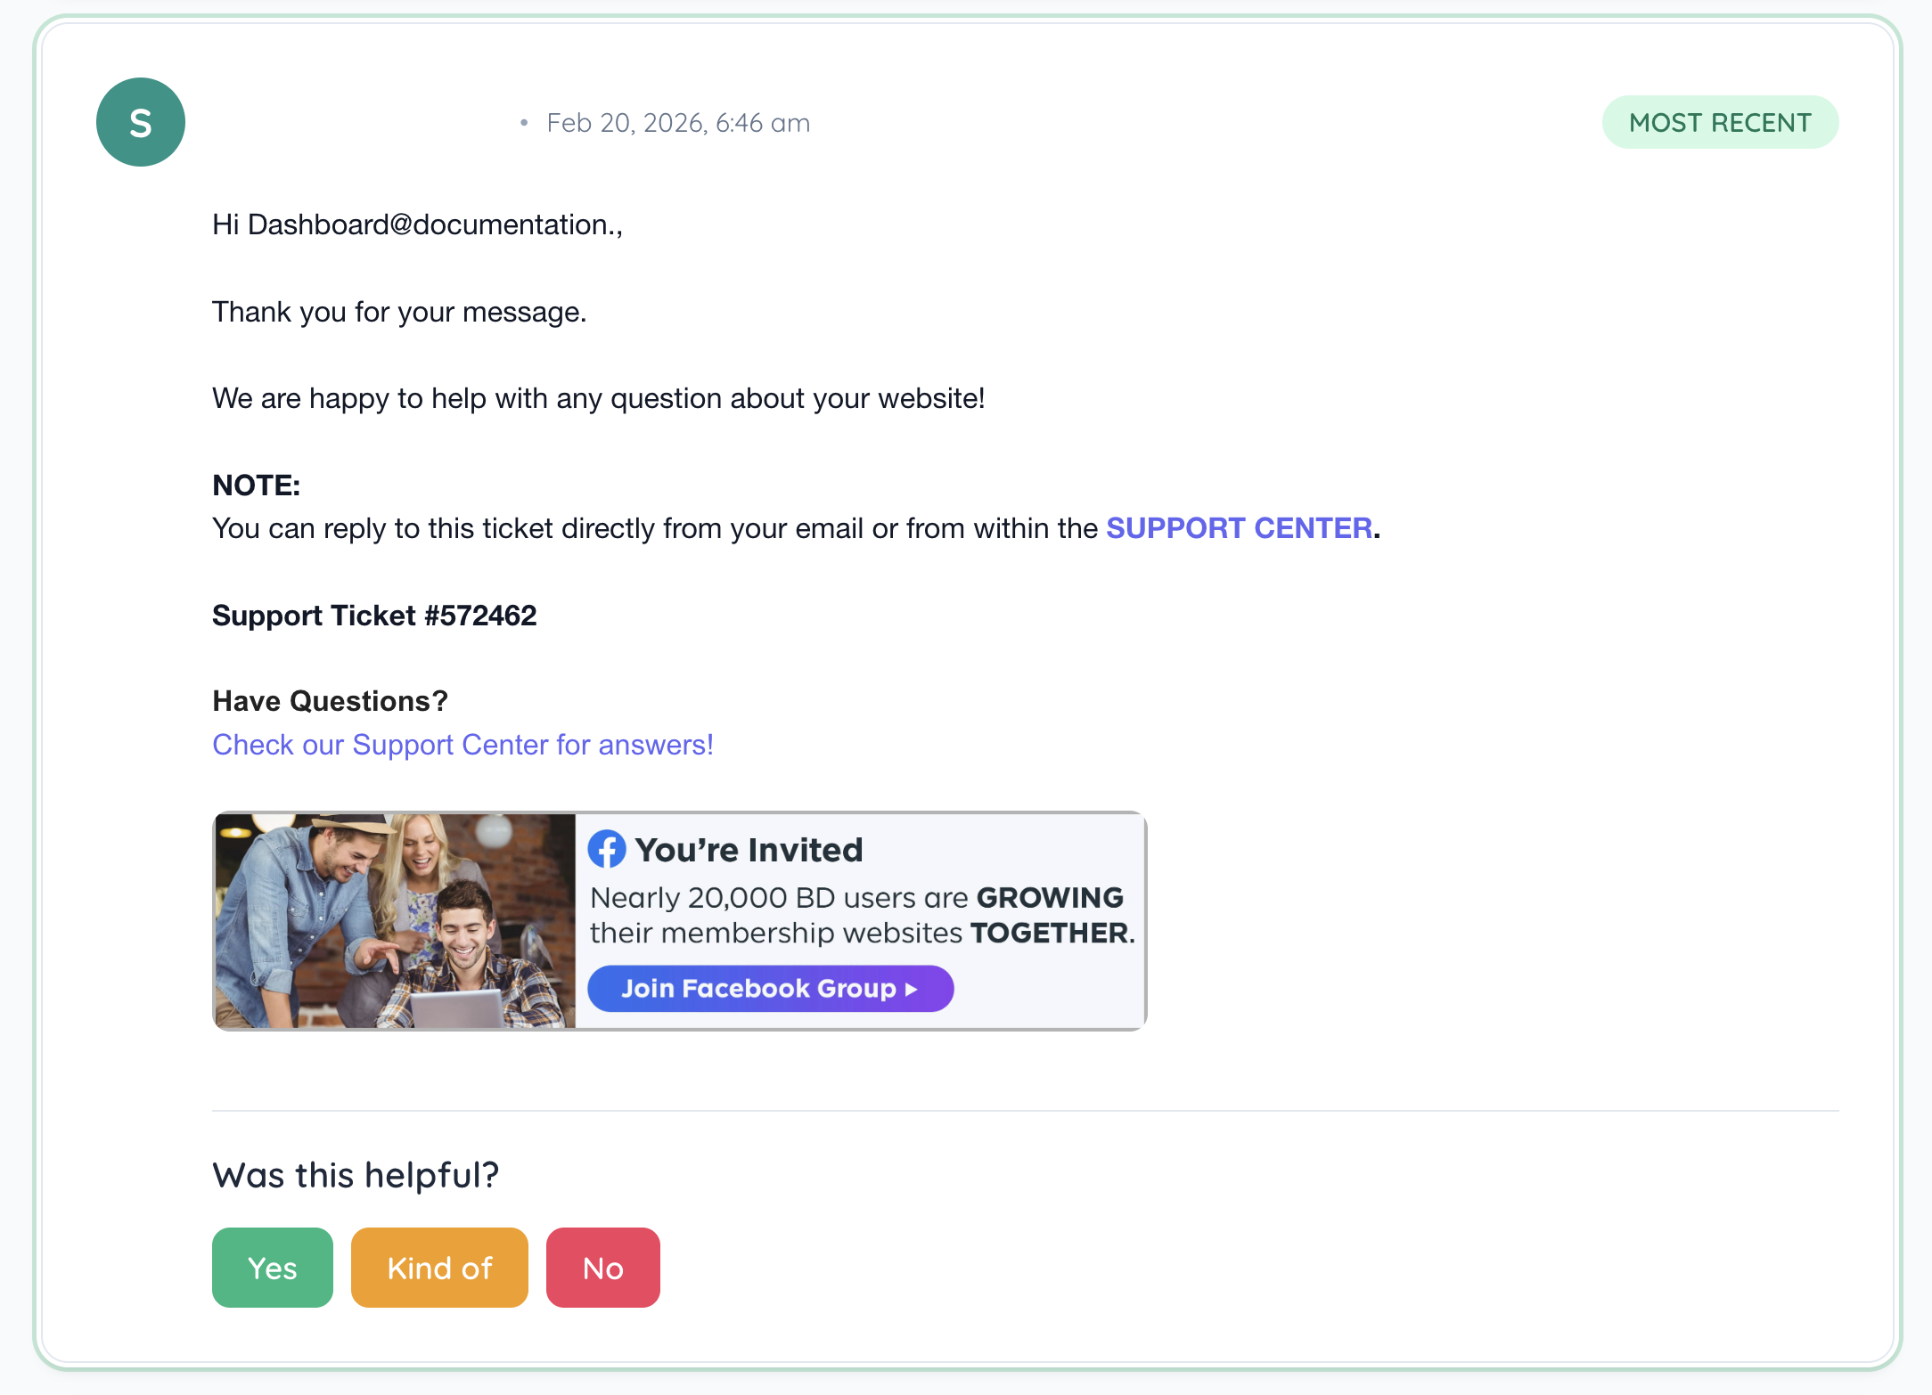1932x1395 pixels.
Task: Click the You're Invited headline
Action: pyautogui.click(x=749, y=850)
